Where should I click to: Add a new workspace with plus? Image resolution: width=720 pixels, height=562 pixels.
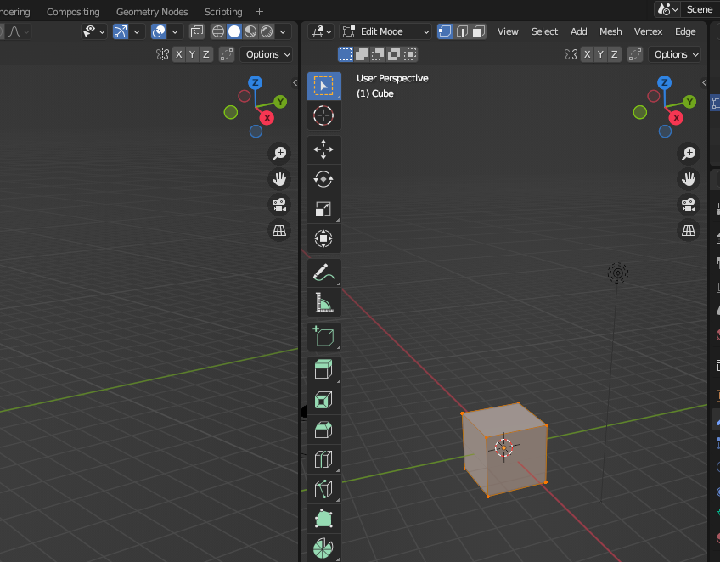[259, 12]
